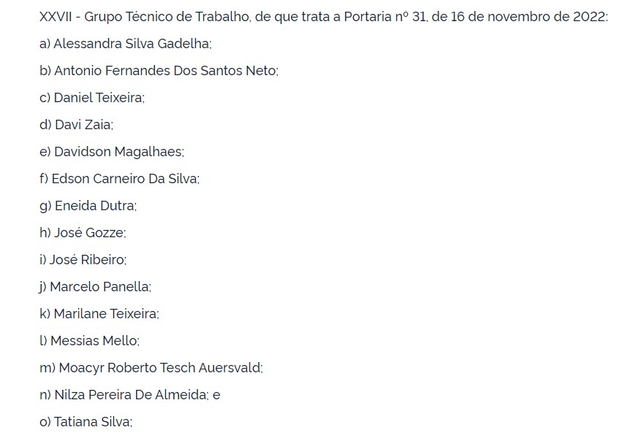Click on Eneida Dutra entry
Viewport: 641px width, 438px height.
coord(88,206)
